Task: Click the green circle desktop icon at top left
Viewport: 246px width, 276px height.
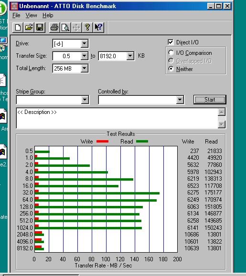Action: pyautogui.click(x=3, y=8)
